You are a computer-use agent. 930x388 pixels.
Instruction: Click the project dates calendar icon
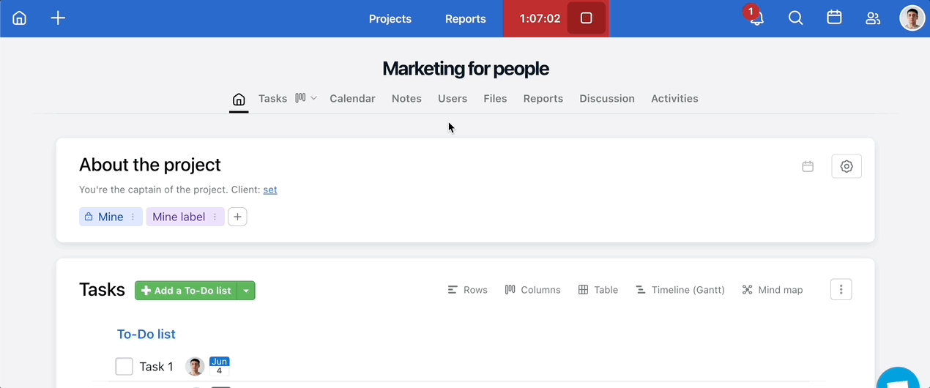point(808,166)
